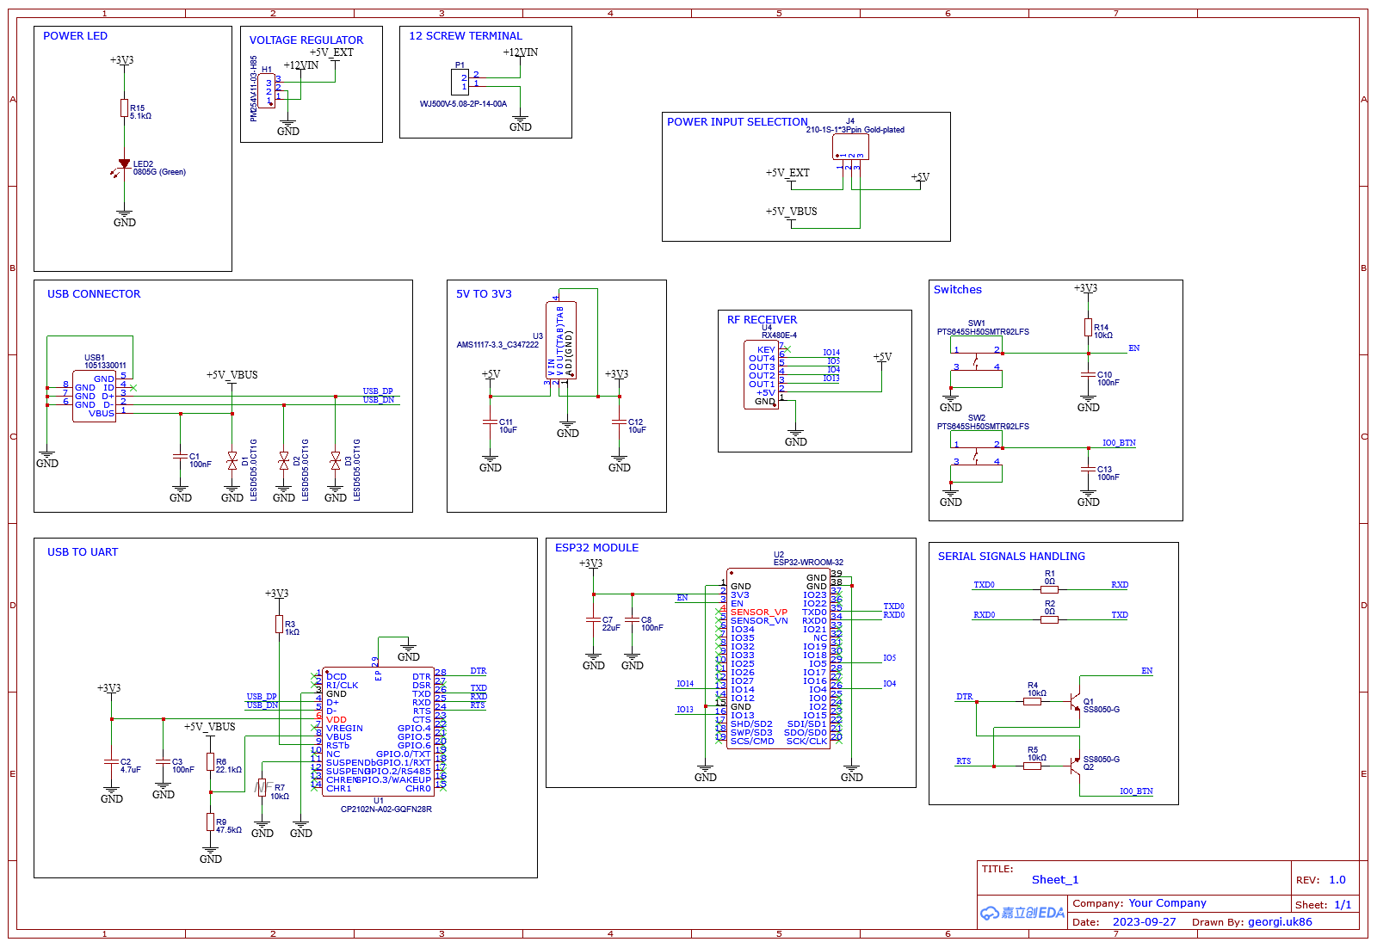The height and width of the screenshot is (948, 1377).
Task: Select the R5 10kΩ resistor
Action: click(1032, 766)
